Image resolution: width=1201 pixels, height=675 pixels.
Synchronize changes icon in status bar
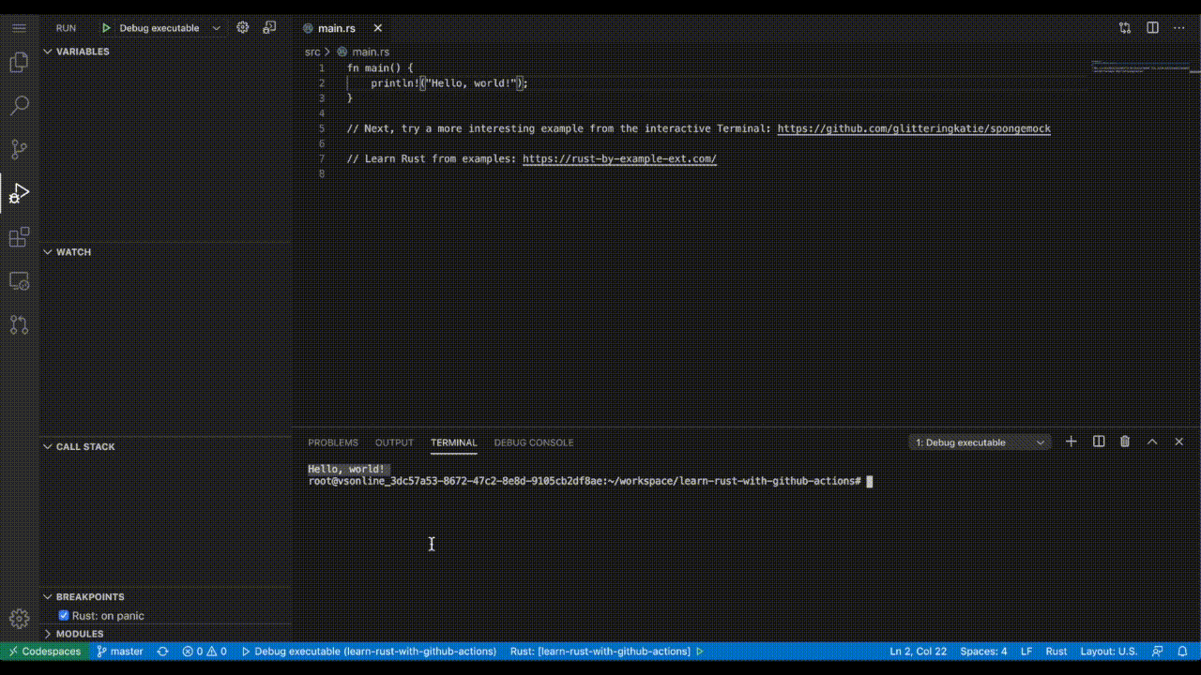click(x=162, y=651)
